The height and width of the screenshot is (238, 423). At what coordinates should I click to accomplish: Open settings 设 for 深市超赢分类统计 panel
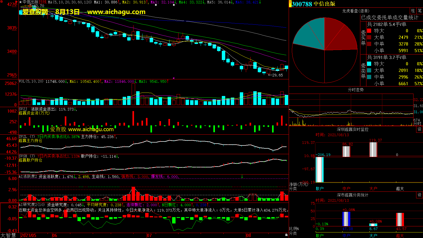pyautogui.click(x=420, y=195)
